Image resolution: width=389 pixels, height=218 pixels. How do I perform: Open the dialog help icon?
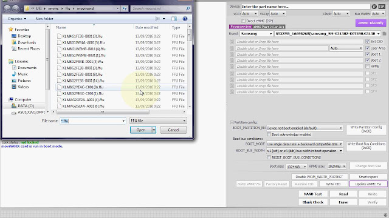pyautogui.click(x=185, y=19)
